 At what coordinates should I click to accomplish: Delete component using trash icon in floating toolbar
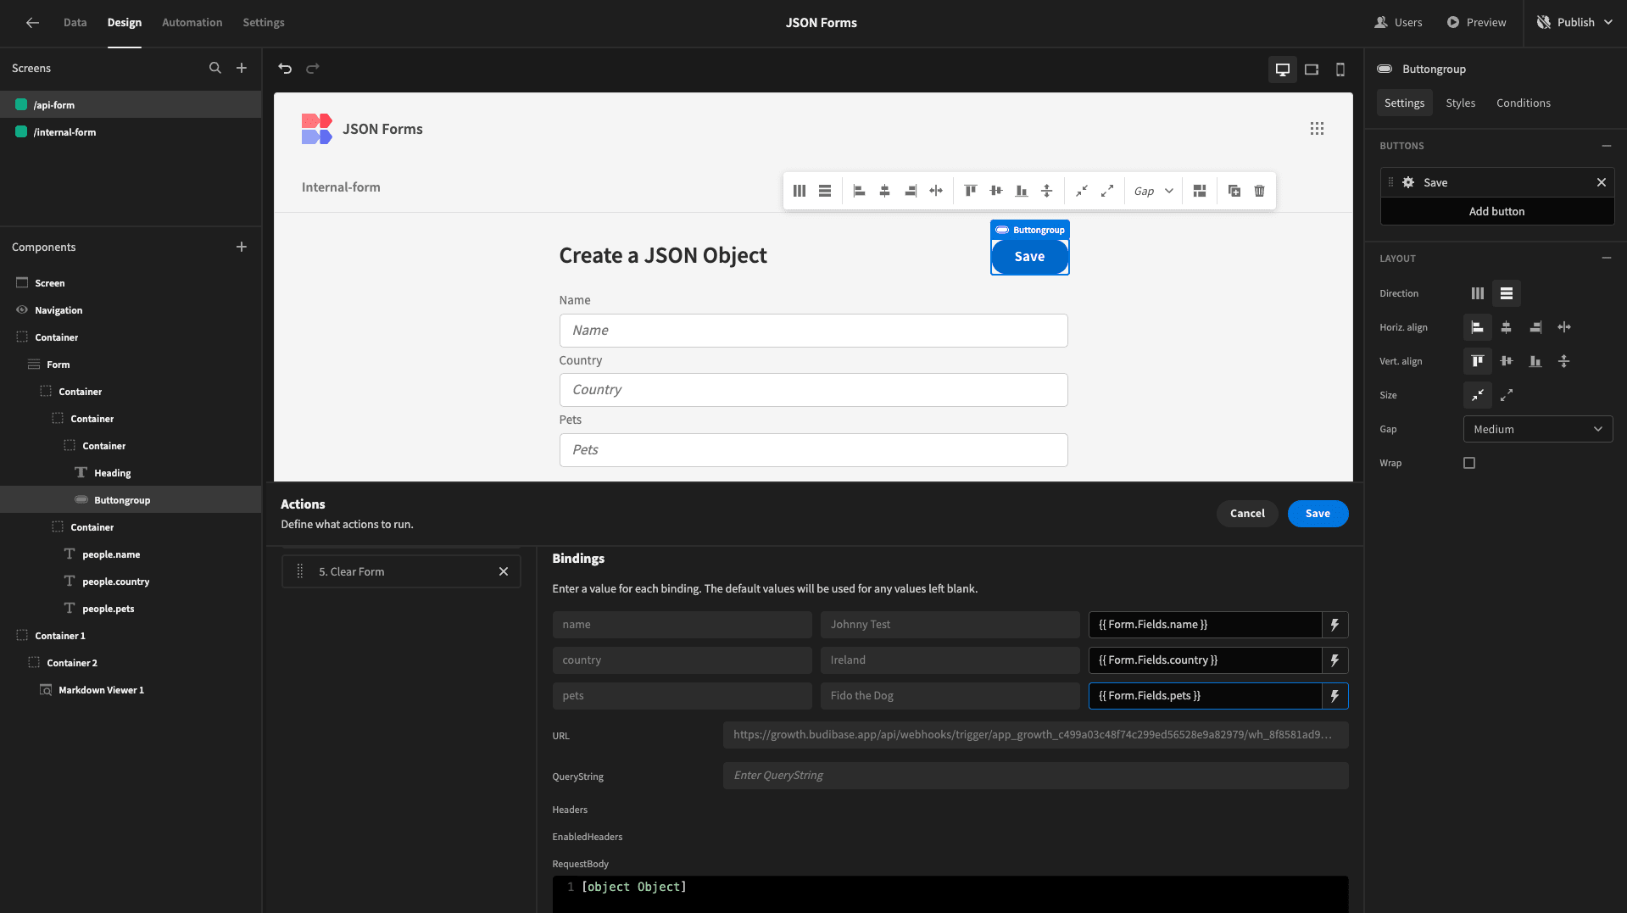pyautogui.click(x=1260, y=191)
